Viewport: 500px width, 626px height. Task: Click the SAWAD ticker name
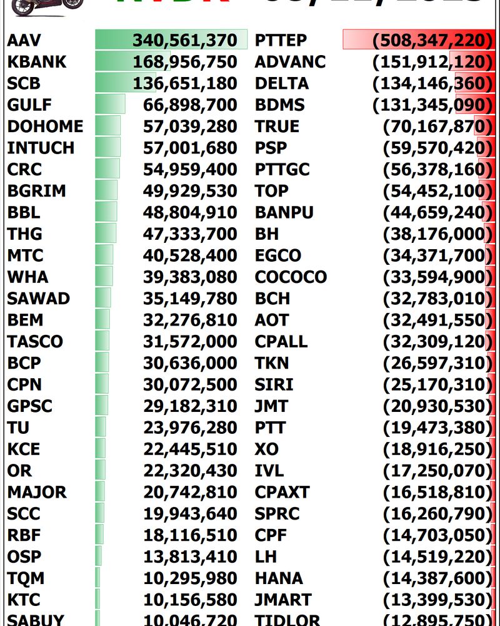tap(38, 299)
